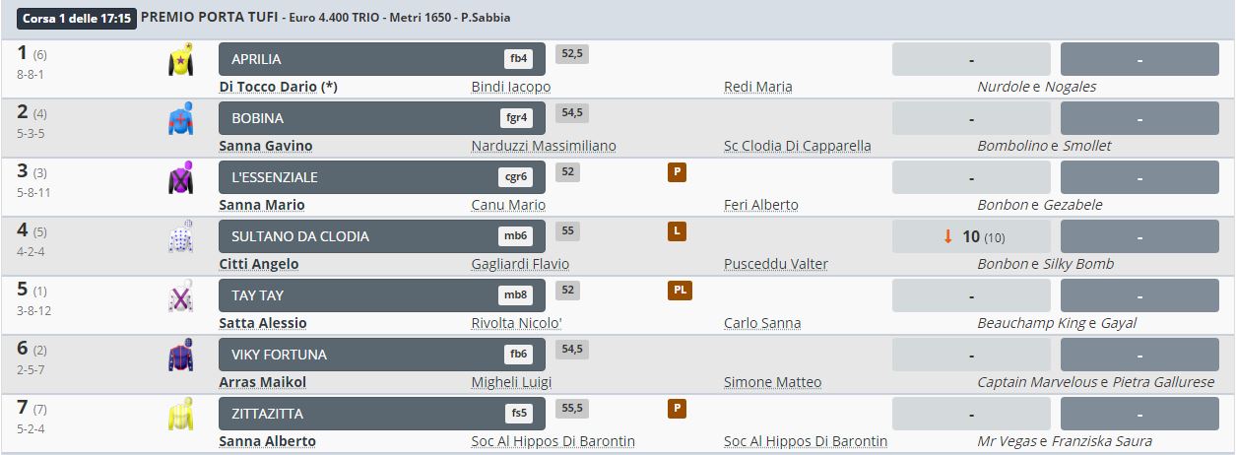This screenshot has width=1236, height=455.
Task: Select the Corsa 1 delle 17:15 race tab
Action: pyautogui.click(x=76, y=18)
